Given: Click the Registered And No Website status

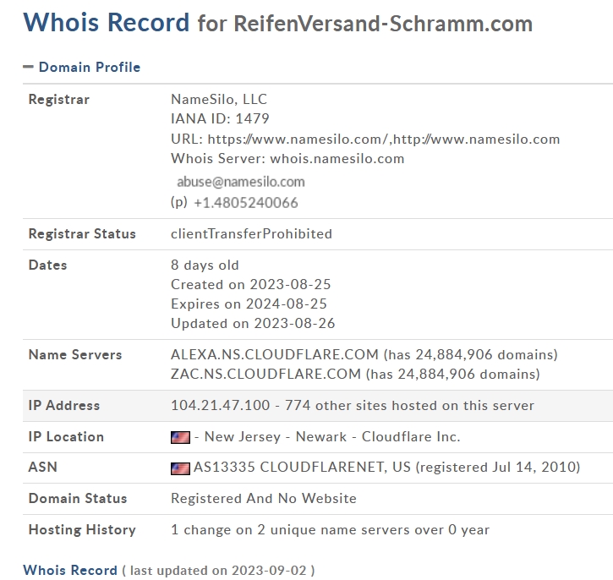Looking at the screenshot, I should tap(264, 498).
